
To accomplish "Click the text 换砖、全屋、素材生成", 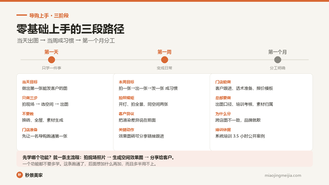I will (x=43, y=120).
